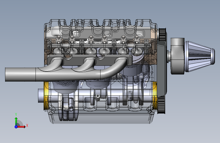This screenshot has height=143, width=220.
Task: Select the crankshaft stub protruding on the left
Action: pyautogui.click(x=41, y=96)
